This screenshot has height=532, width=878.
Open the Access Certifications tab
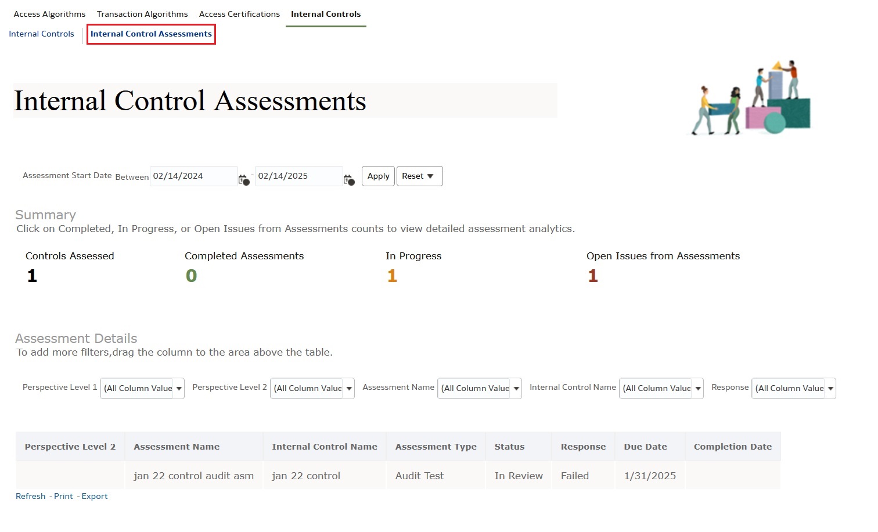pos(239,14)
